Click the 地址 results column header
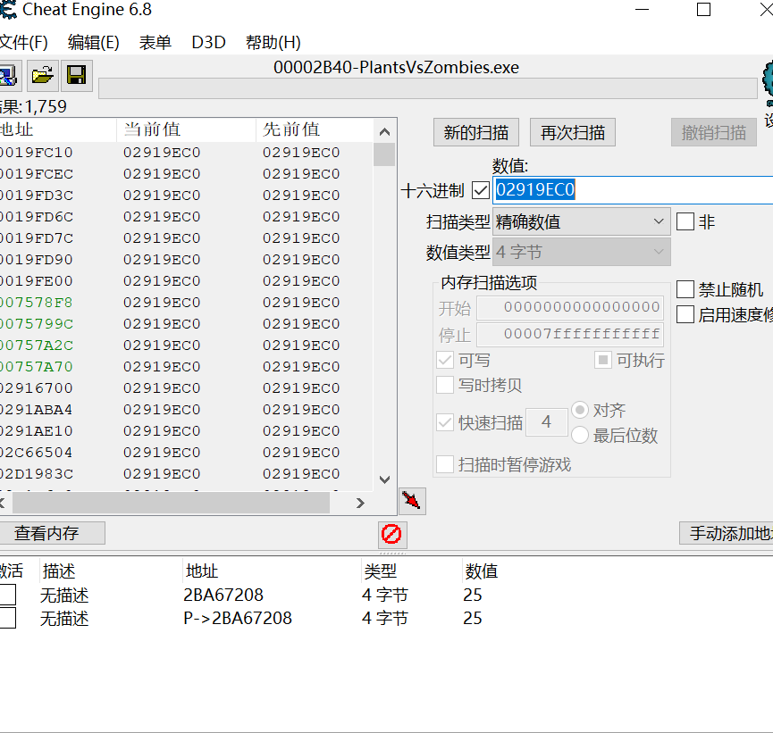The width and height of the screenshot is (773, 733). click(58, 129)
